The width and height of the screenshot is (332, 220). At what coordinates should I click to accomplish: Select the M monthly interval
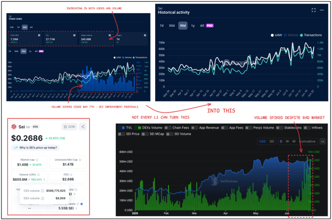pyautogui.click(x=294, y=141)
